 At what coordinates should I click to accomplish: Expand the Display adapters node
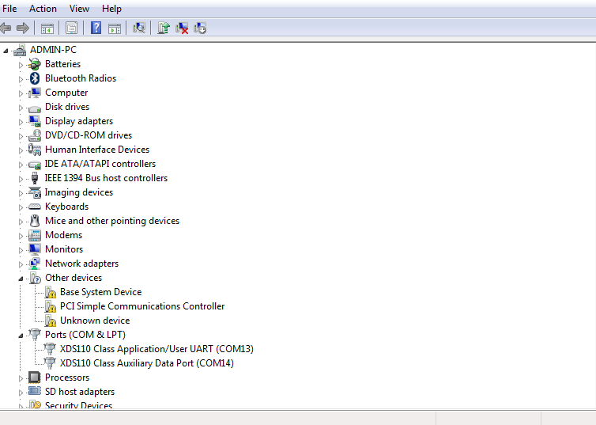(x=21, y=122)
